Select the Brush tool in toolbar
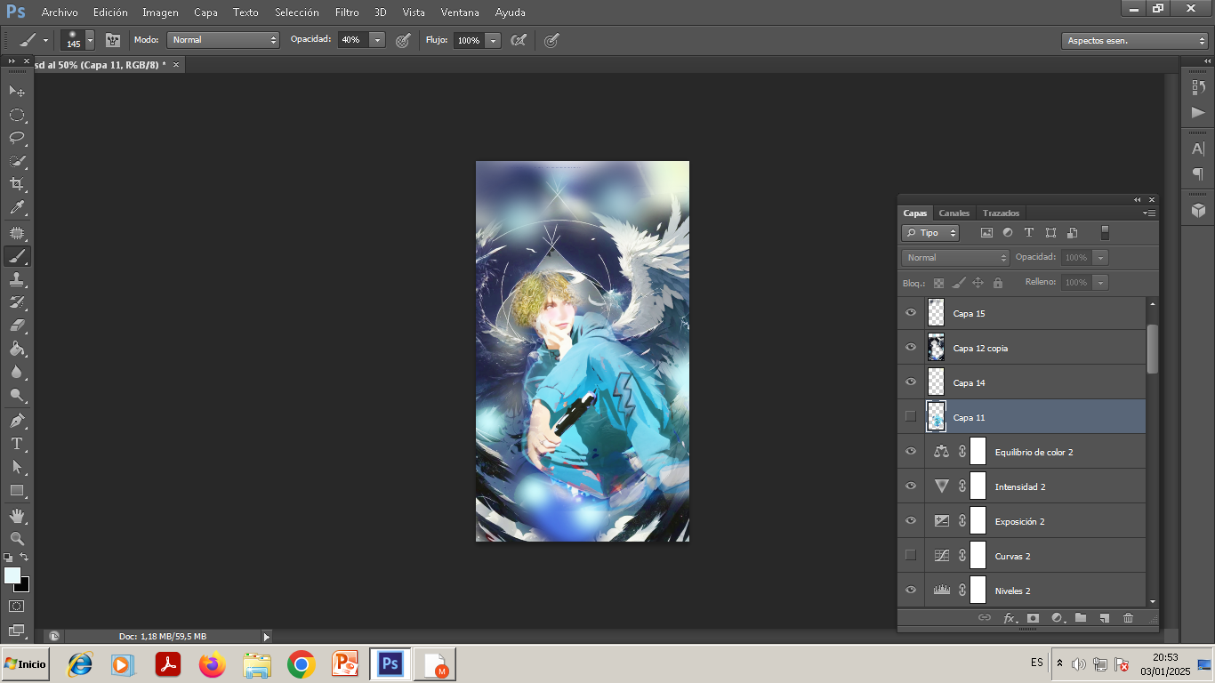This screenshot has width=1215, height=683. (17, 256)
